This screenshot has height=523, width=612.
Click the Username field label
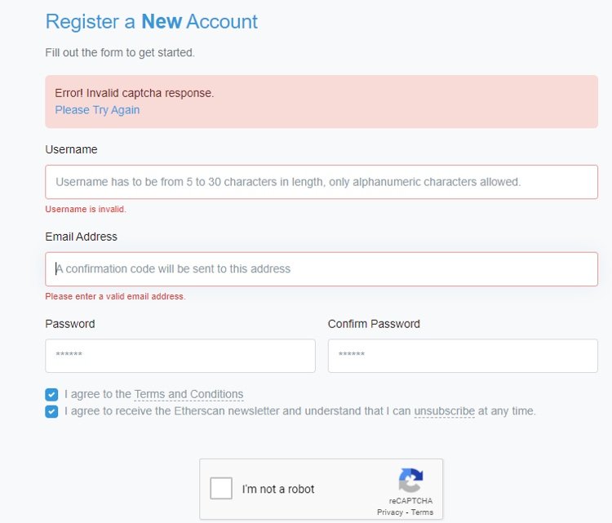coord(71,149)
